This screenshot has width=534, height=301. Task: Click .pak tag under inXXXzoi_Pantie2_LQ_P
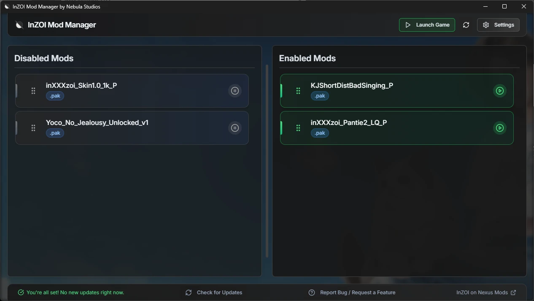320,133
